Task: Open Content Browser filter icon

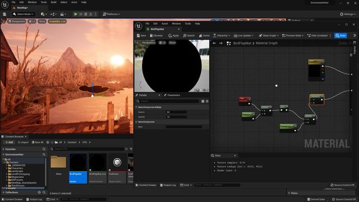Action: (131, 149)
